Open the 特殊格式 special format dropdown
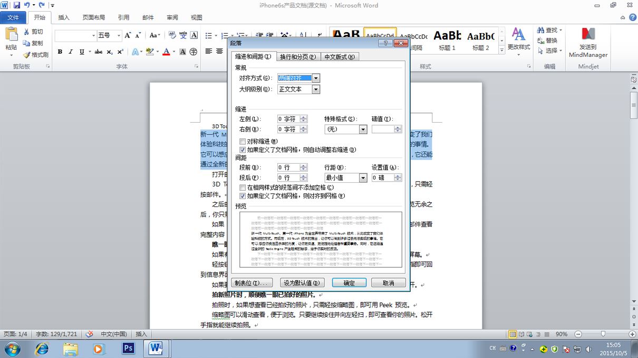638x358 pixels. tap(363, 130)
